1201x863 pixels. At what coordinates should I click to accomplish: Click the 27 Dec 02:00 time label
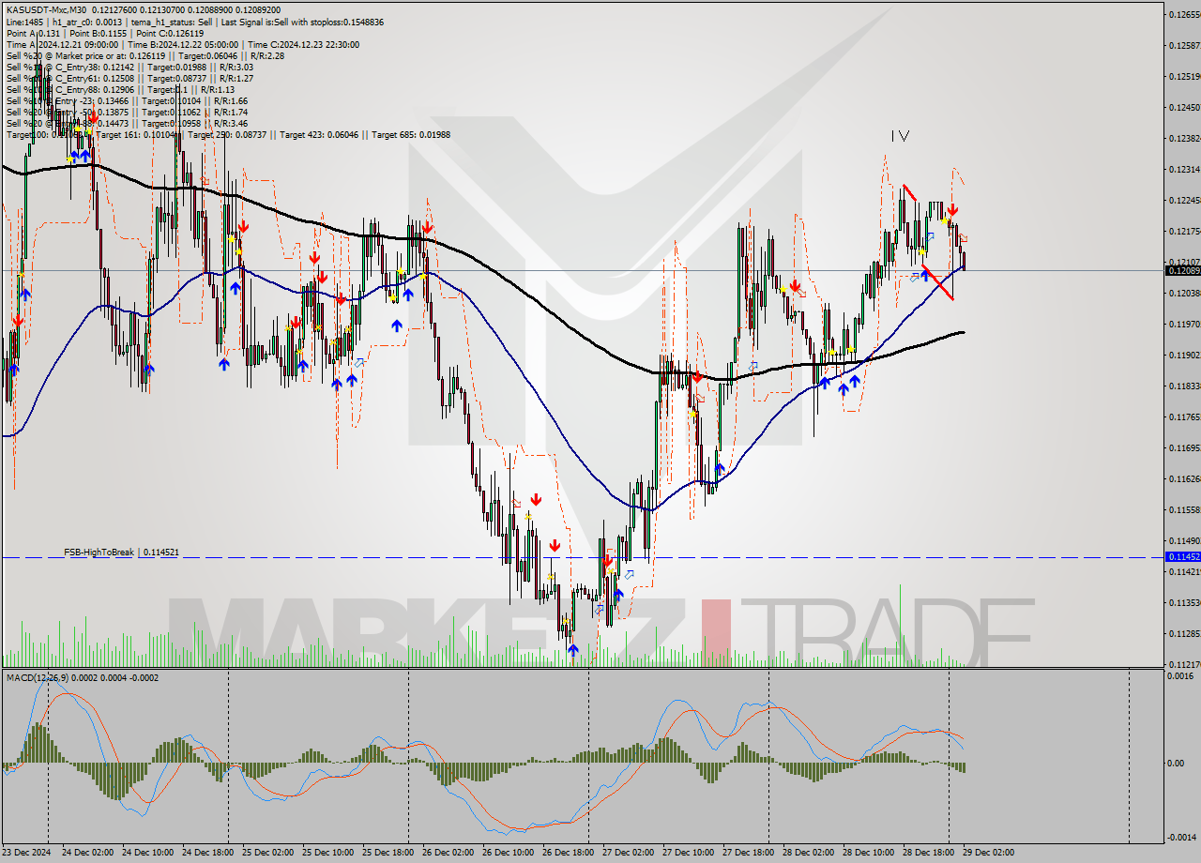pyautogui.click(x=628, y=853)
